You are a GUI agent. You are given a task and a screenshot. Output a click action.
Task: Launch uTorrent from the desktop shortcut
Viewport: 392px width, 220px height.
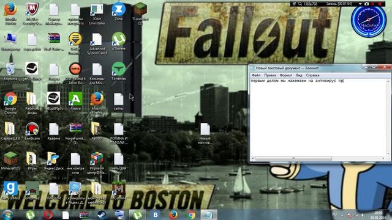click(x=118, y=39)
